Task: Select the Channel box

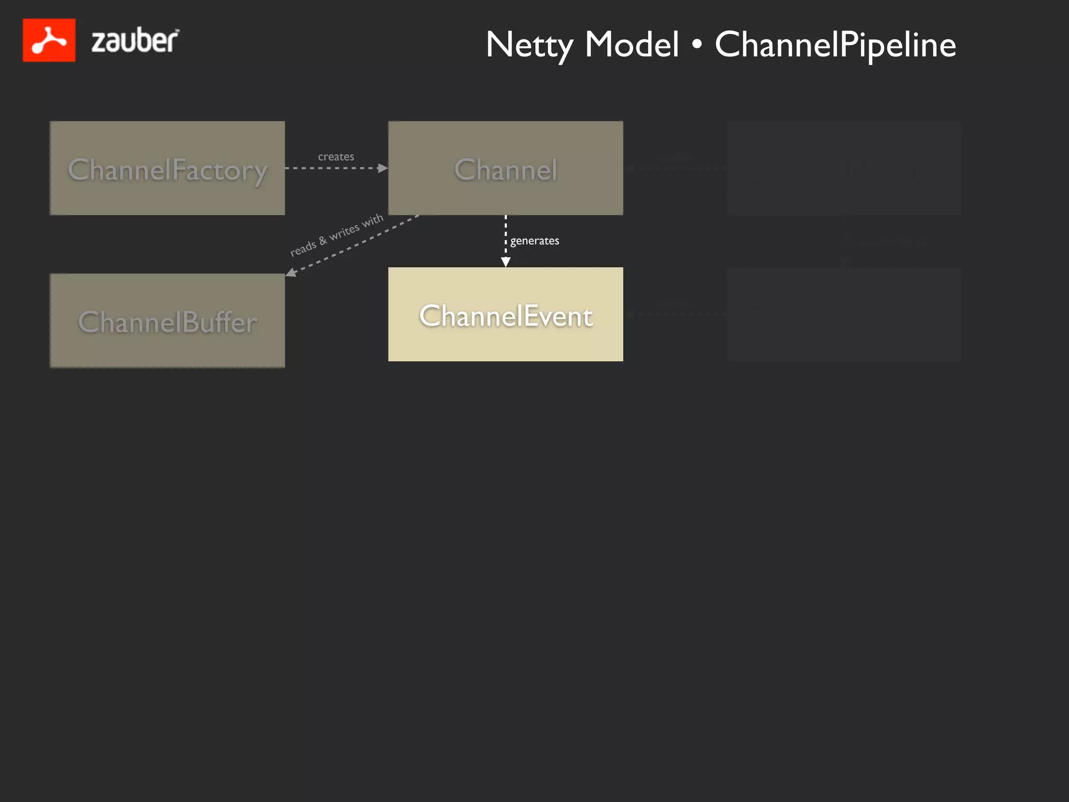Action: [x=505, y=168]
